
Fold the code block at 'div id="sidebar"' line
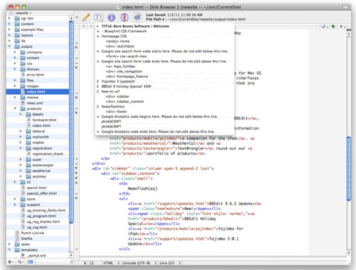76,168
